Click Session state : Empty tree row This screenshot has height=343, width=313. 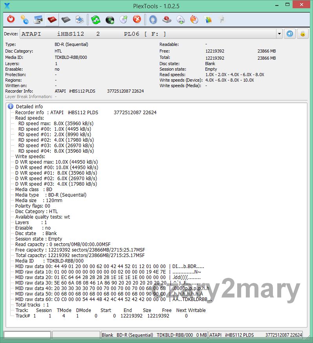[39, 239]
